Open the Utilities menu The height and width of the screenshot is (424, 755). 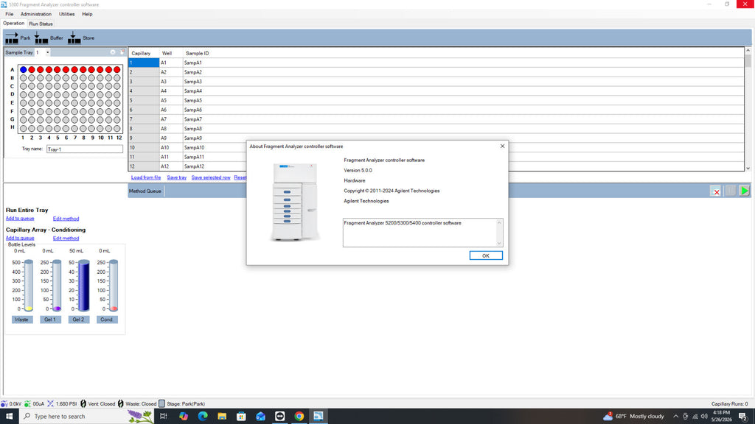(66, 14)
